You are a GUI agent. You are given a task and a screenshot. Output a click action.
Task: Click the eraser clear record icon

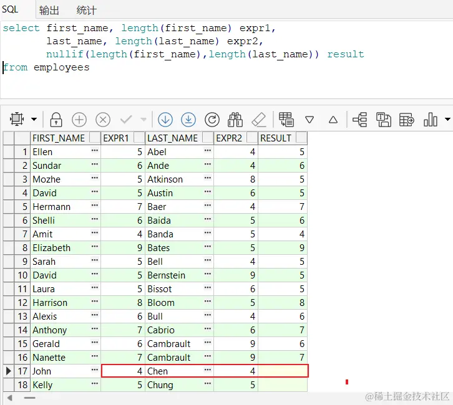[259, 120]
